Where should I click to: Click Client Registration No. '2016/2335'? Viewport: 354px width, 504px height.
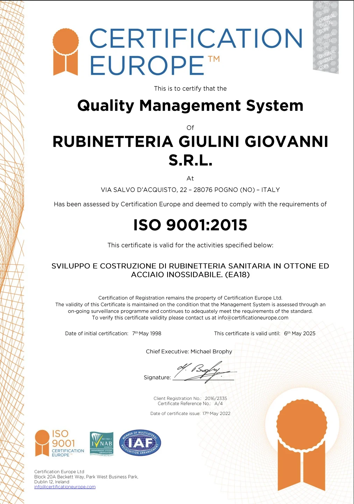click(x=216, y=399)
